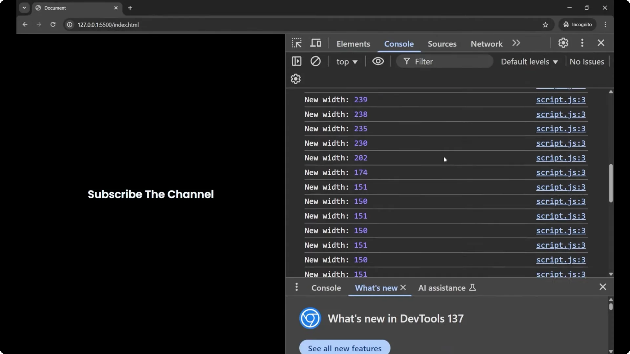This screenshot has width=630, height=354.
Task: Switch to the Sources tab
Action: 442,44
